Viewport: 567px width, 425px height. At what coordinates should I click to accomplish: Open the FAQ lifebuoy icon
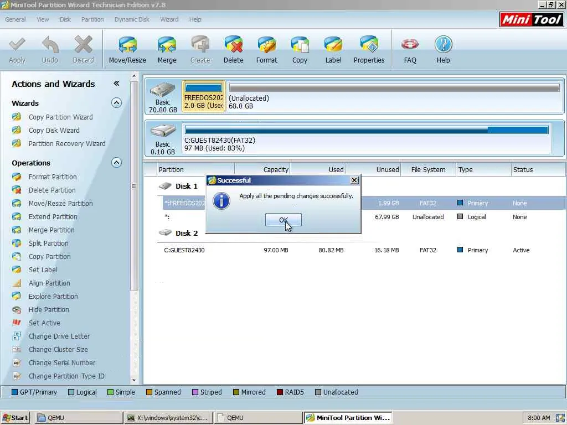coord(410,50)
